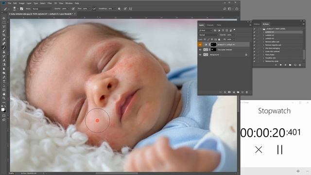Screen dimensions: 311x175
Task: Open the Opacity dropdown in options bar
Action: (x=69, y=9)
